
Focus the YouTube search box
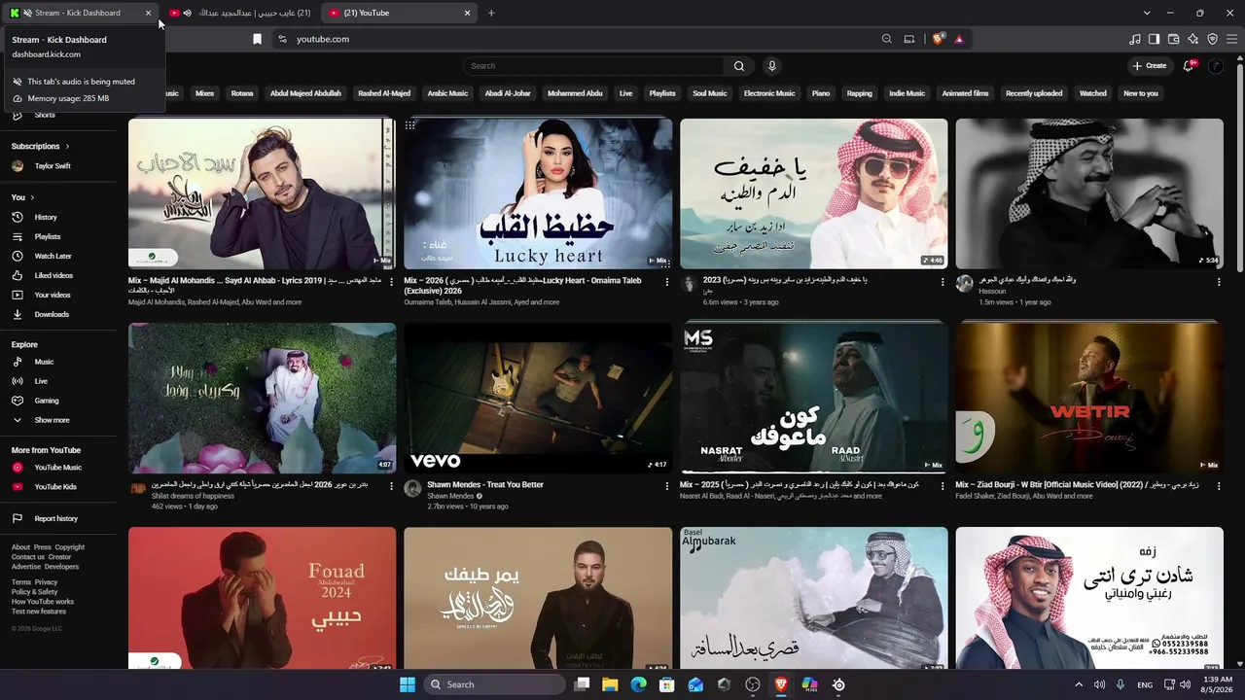click(593, 66)
